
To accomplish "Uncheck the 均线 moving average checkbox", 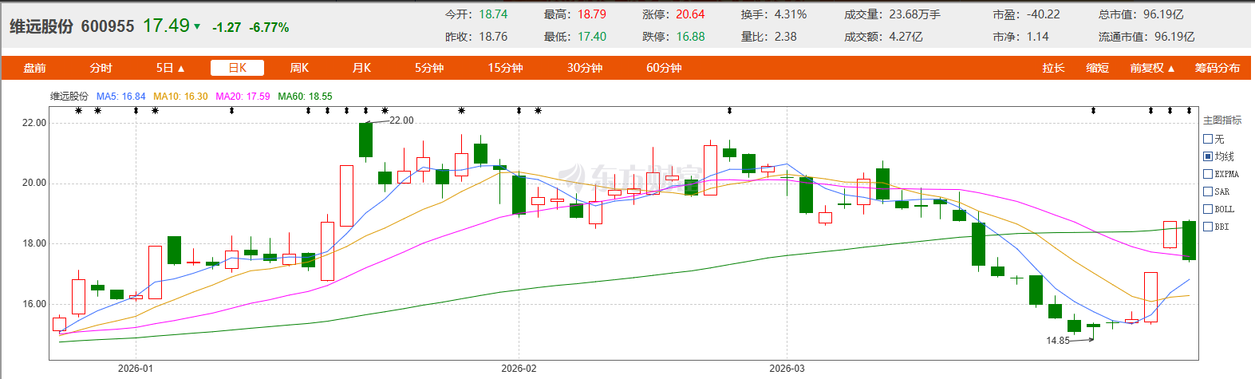I will [x=1208, y=156].
